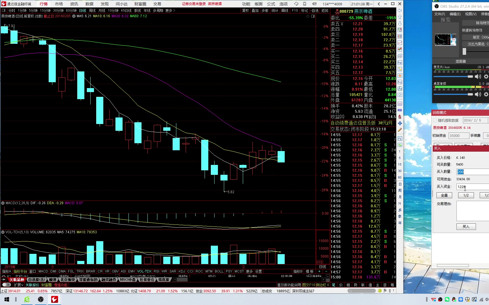Viewport: 489px width, 305px height.
Task: Click the quote list grid sidebar icon
Action: click(x=400, y=36)
